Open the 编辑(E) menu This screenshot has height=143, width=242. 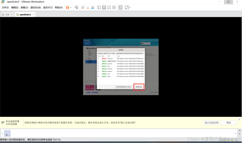point(15,8)
